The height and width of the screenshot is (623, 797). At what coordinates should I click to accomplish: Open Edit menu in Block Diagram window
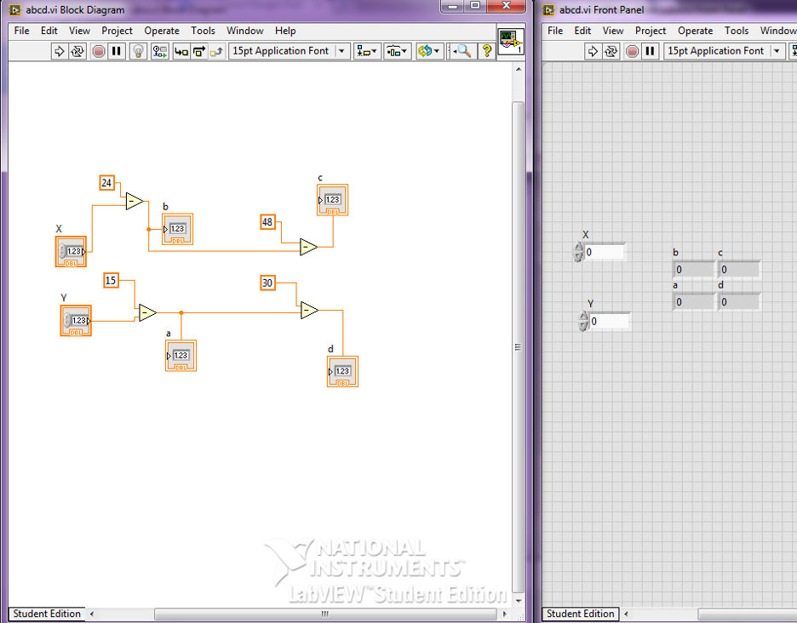(49, 31)
